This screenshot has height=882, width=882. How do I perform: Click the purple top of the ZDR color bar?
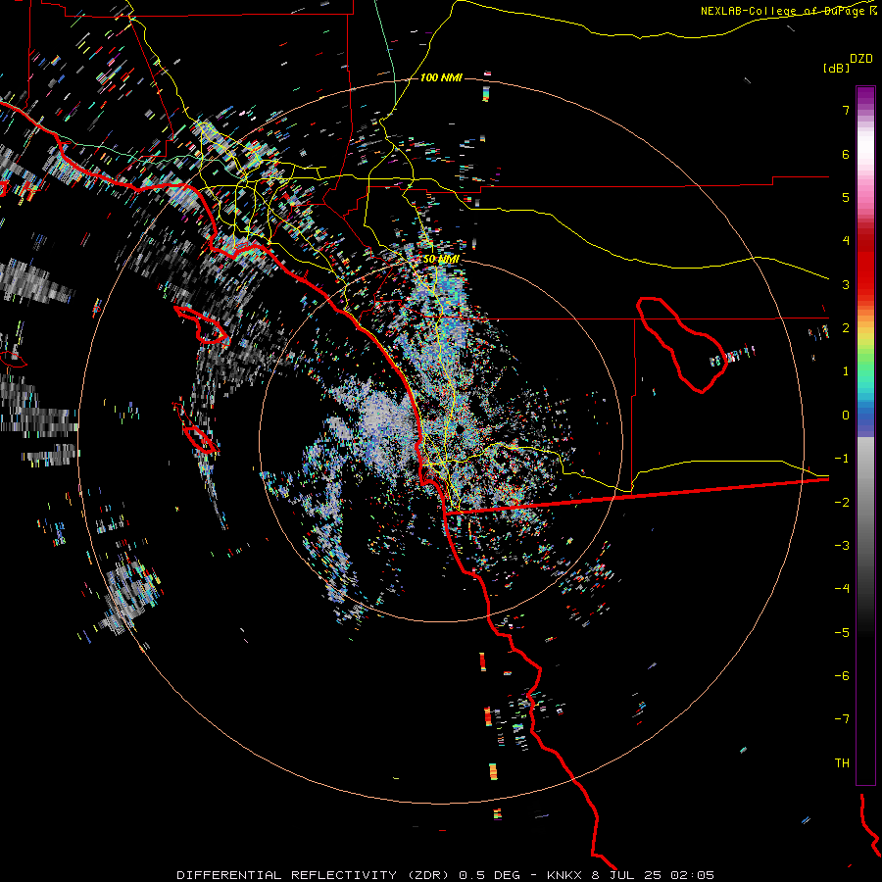click(865, 96)
